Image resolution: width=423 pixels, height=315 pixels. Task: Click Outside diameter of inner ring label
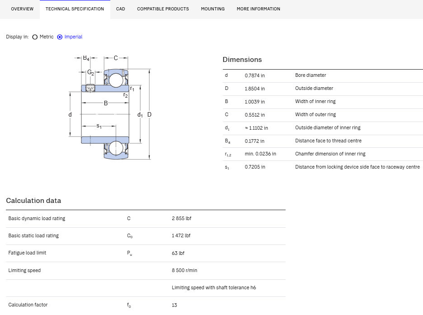pyautogui.click(x=328, y=127)
